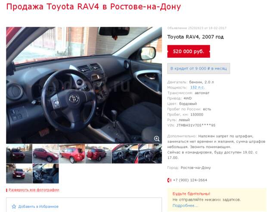The image size is (267, 212).
Task: Select the first thumbnail of red car front
Action: tap(19, 154)
